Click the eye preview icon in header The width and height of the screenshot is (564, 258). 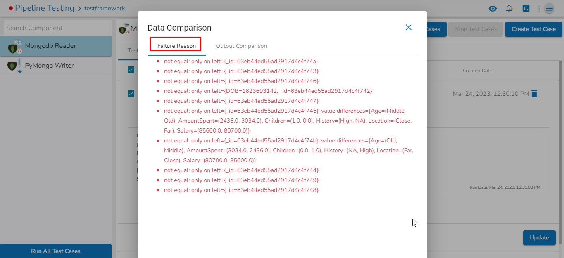[x=492, y=8]
